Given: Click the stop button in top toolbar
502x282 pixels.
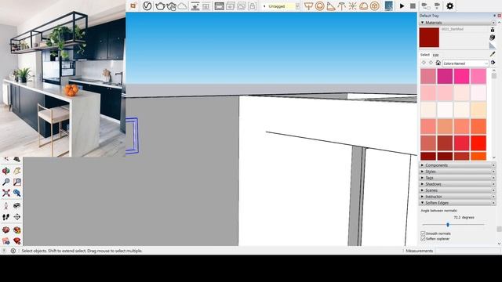Looking at the screenshot, I should (413, 6).
